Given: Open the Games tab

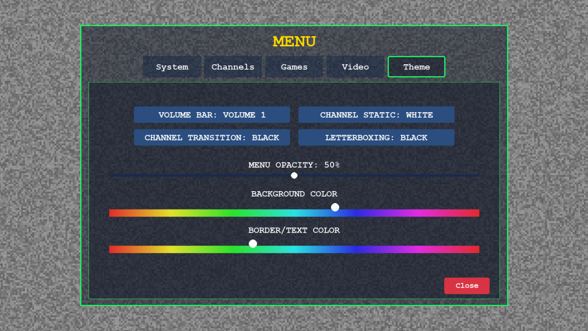Looking at the screenshot, I should point(294,67).
